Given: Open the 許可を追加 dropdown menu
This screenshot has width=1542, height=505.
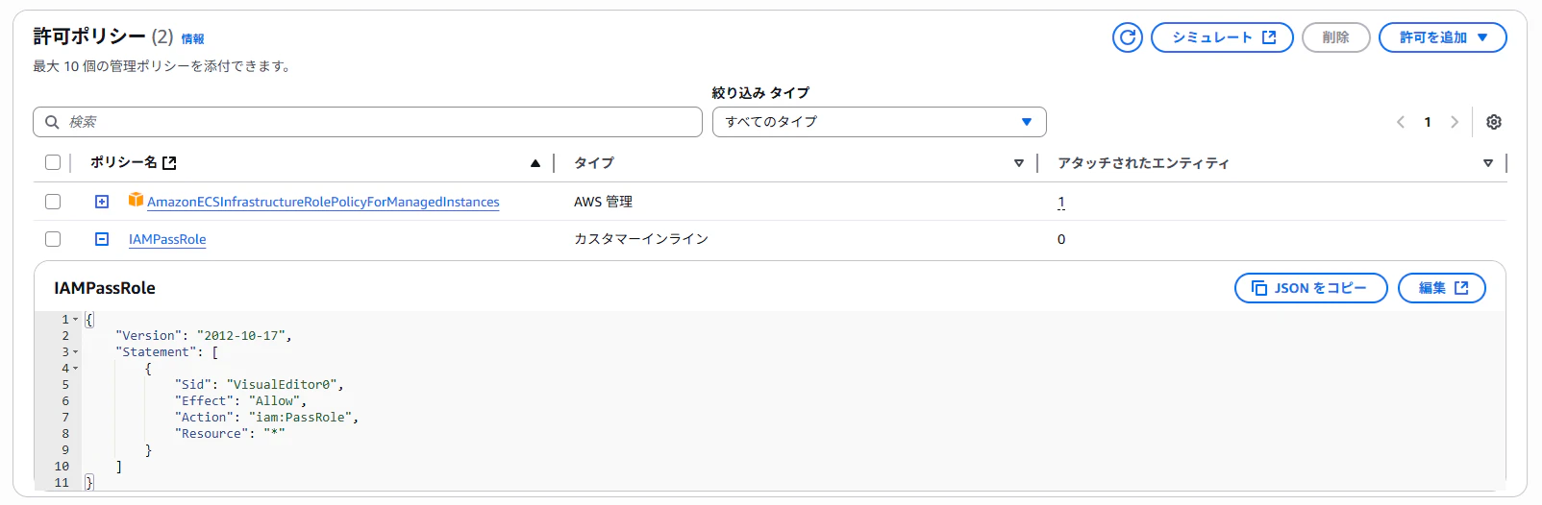Looking at the screenshot, I should (x=1442, y=37).
